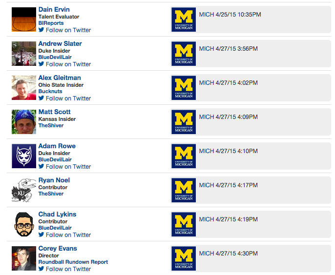Visit Ryan Noel's profile link
Image resolution: width=335 pixels, height=275 pixels.
click(54, 180)
